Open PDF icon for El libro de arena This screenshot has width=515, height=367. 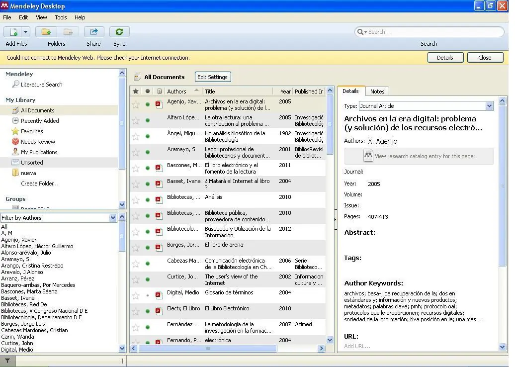pyautogui.click(x=159, y=248)
